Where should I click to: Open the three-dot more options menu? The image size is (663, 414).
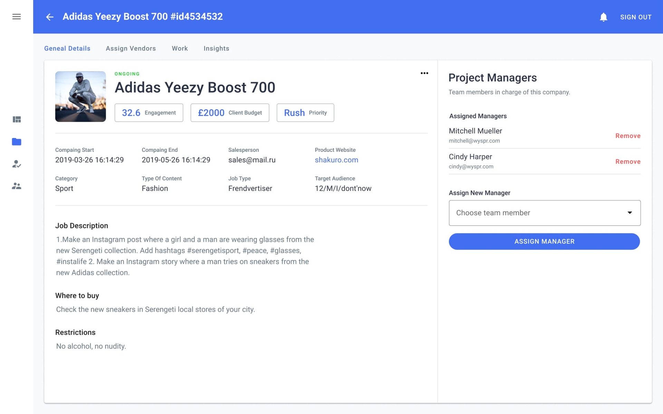click(424, 73)
